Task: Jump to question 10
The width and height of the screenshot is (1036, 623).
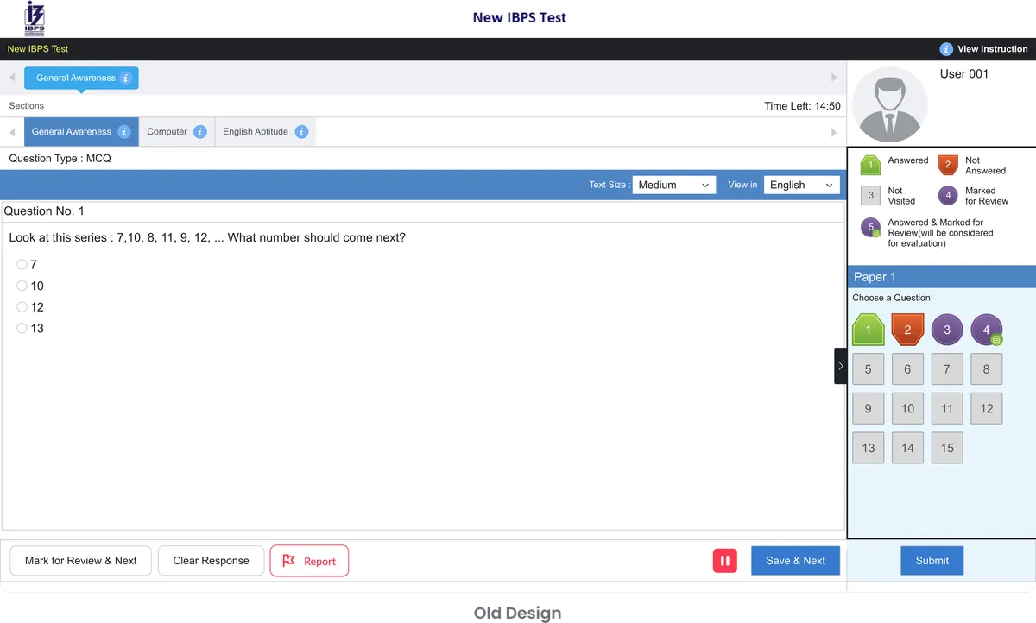Action: click(x=907, y=409)
